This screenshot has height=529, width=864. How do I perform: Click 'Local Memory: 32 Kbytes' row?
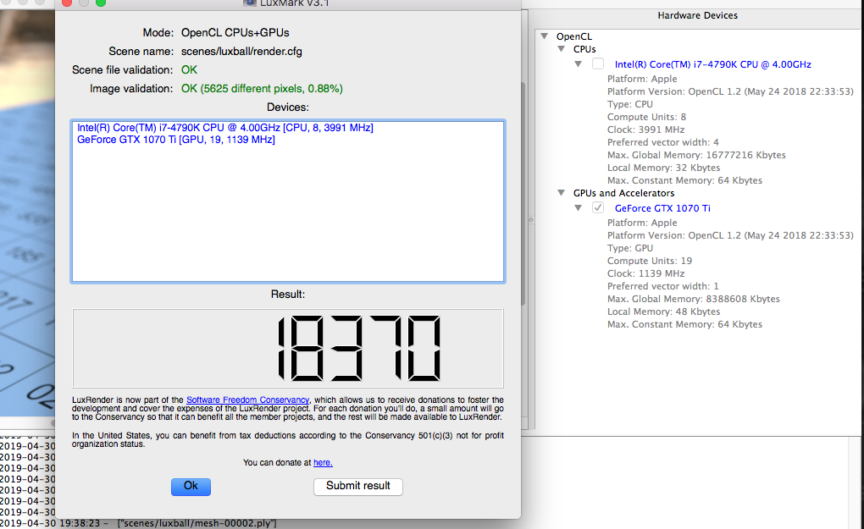click(x=663, y=168)
